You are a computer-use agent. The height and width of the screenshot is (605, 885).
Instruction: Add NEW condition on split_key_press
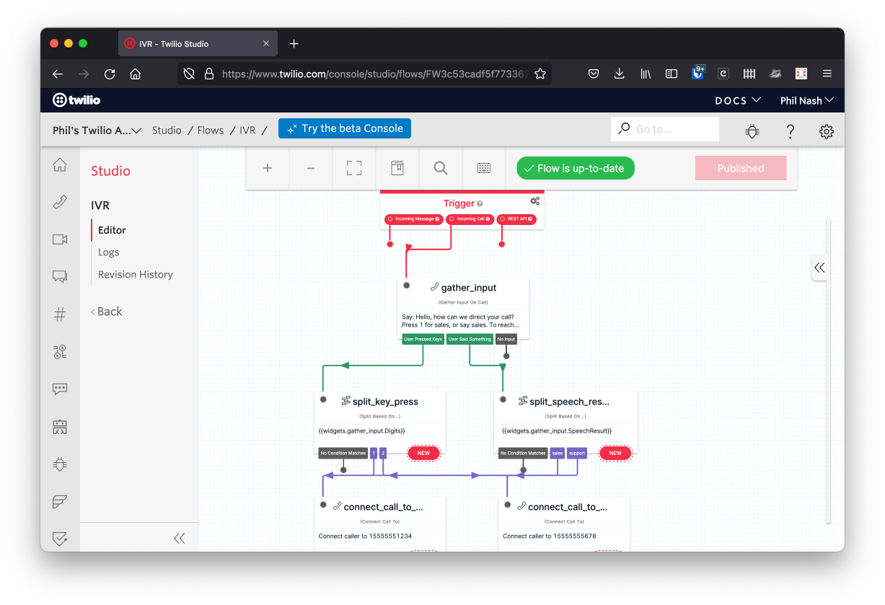point(423,453)
